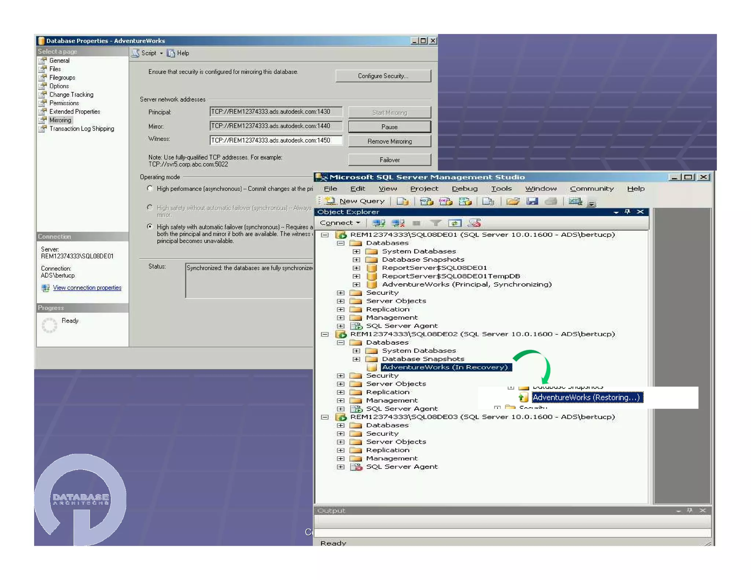Open Database Engine Query icon in toolbar
The image size is (751, 580).
point(403,201)
